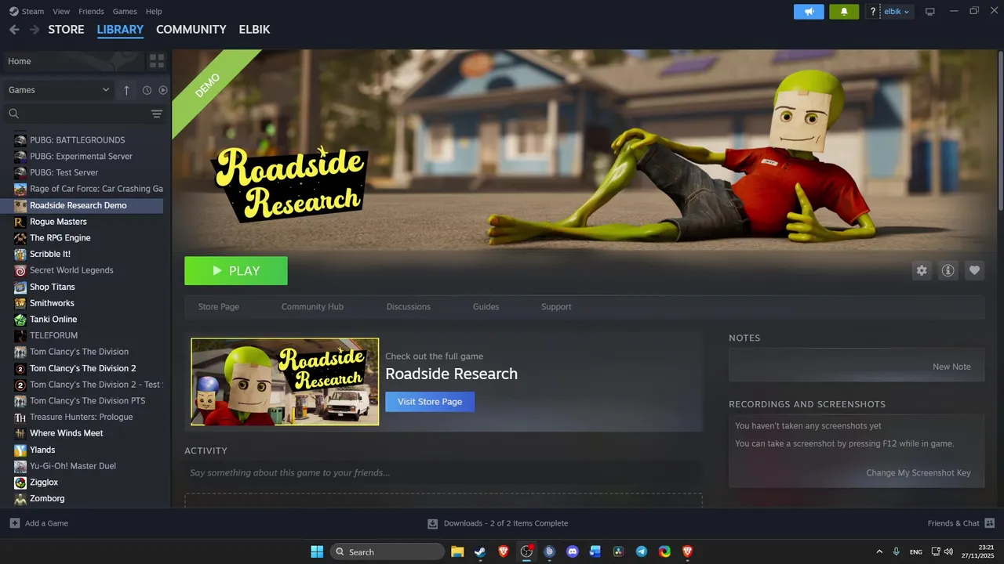Open the Friends & Chat icon
The width and height of the screenshot is (1004, 564).
[989, 523]
